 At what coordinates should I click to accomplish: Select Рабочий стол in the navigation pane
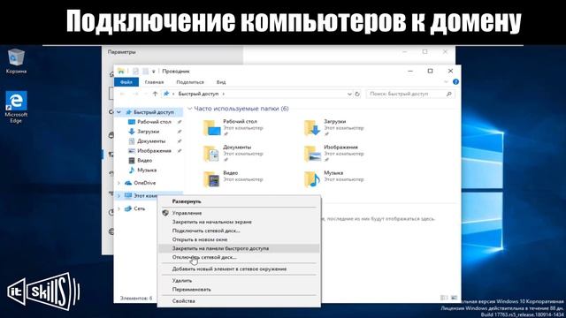(154, 122)
